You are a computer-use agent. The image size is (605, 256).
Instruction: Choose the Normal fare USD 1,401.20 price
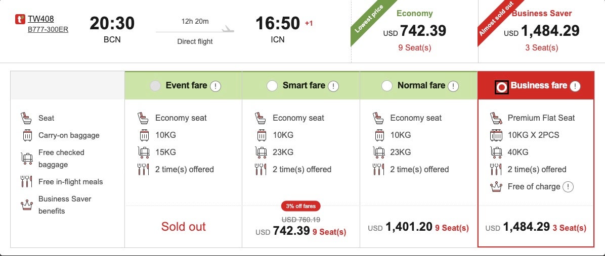point(409,227)
